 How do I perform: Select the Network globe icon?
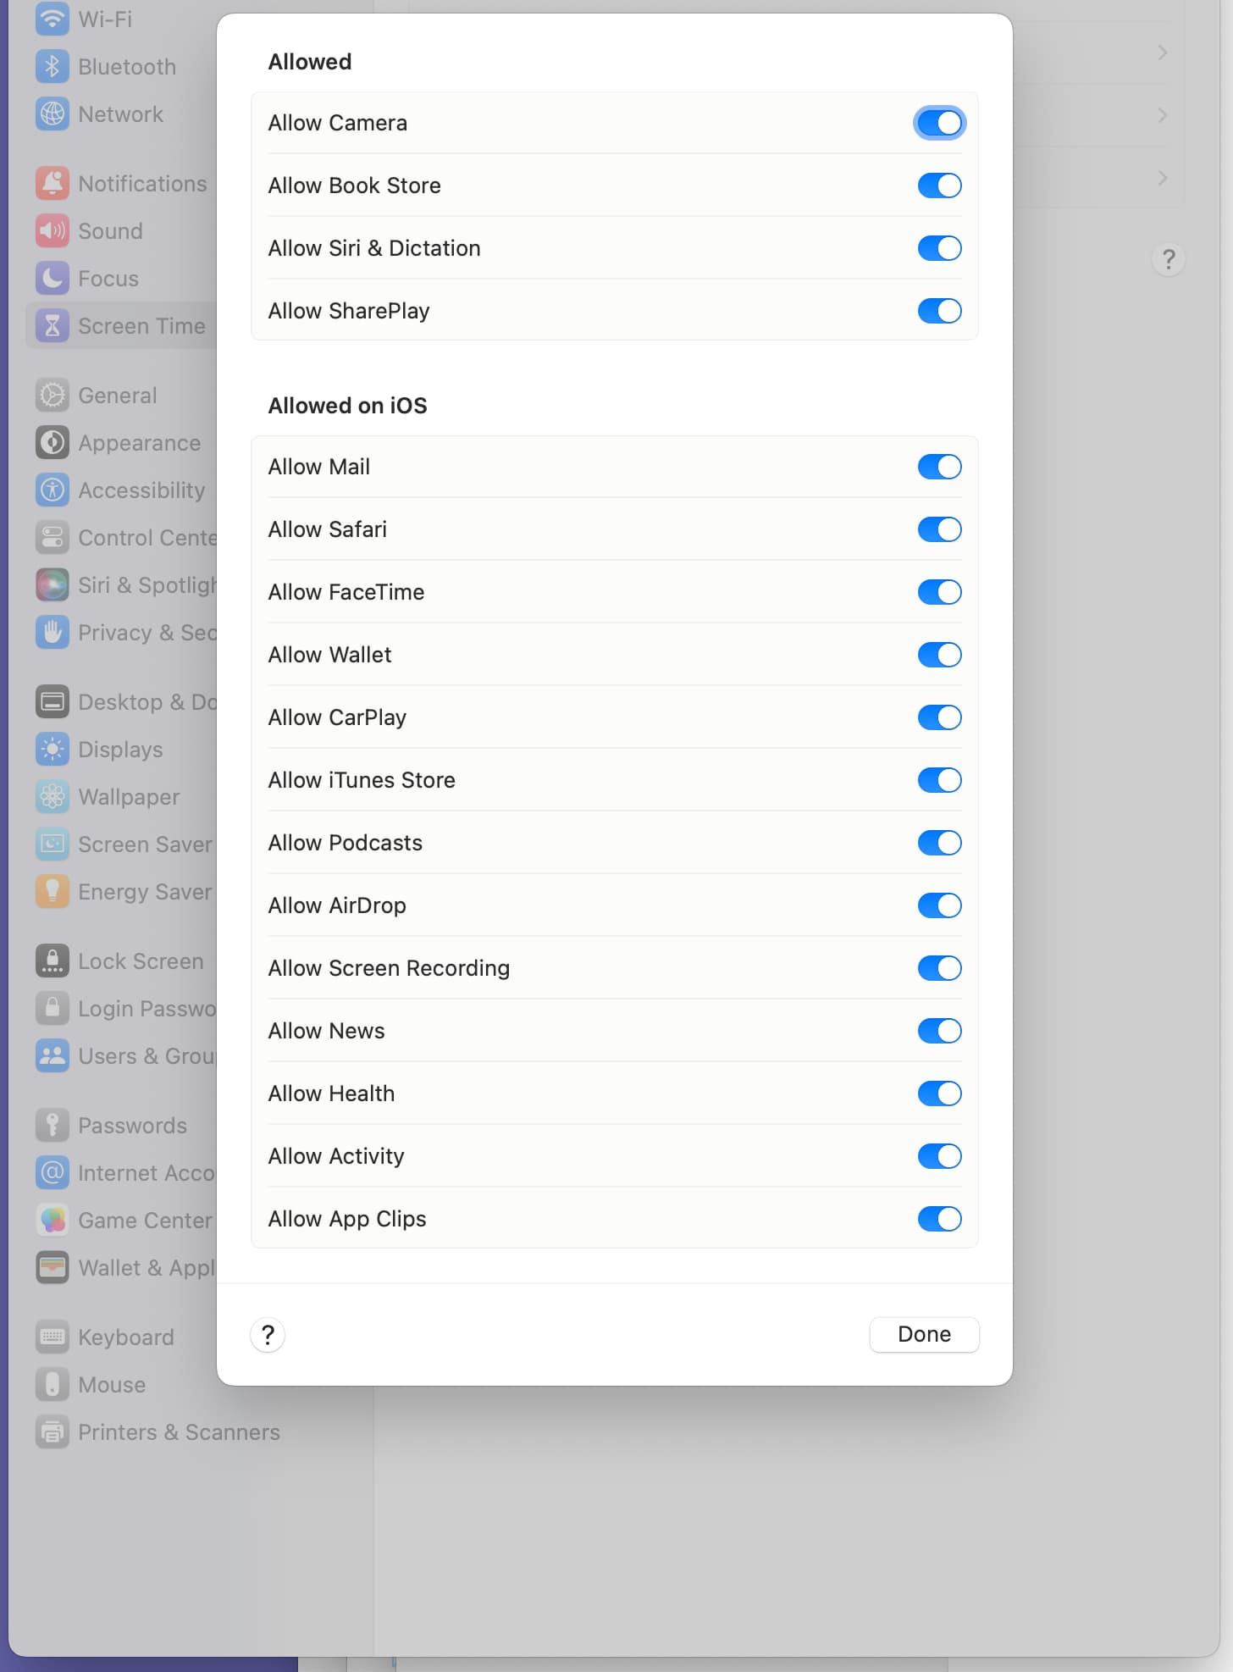point(53,113)
